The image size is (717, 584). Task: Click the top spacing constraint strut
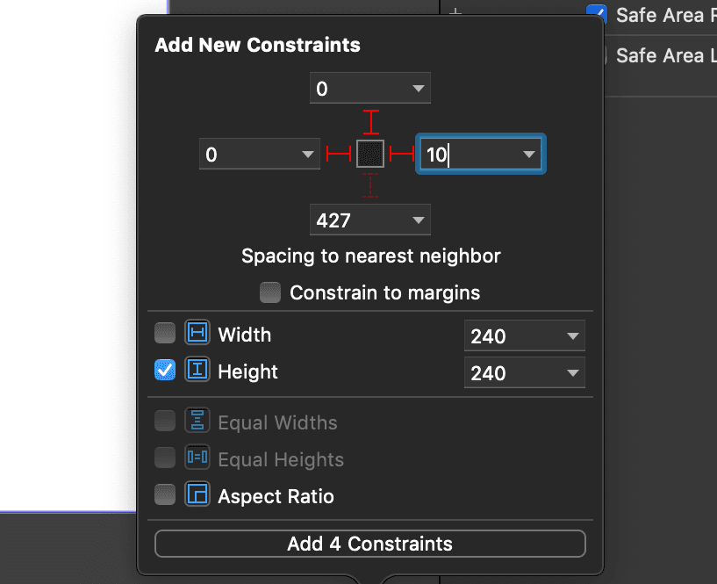370,121
